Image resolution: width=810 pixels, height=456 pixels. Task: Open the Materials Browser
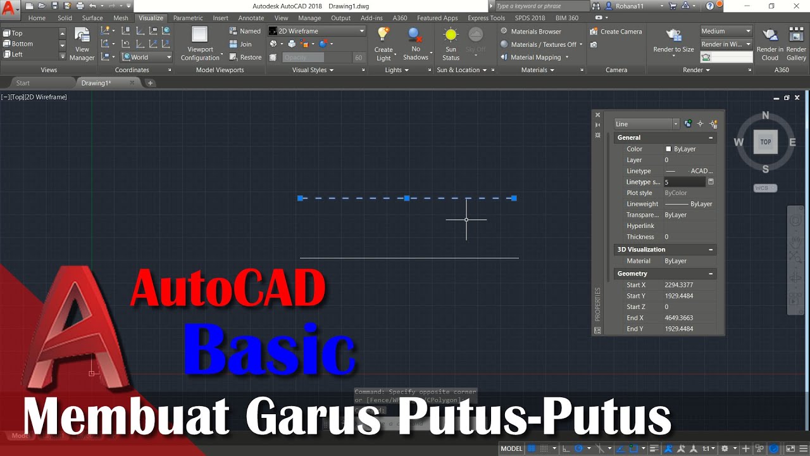tap(530, 31)
